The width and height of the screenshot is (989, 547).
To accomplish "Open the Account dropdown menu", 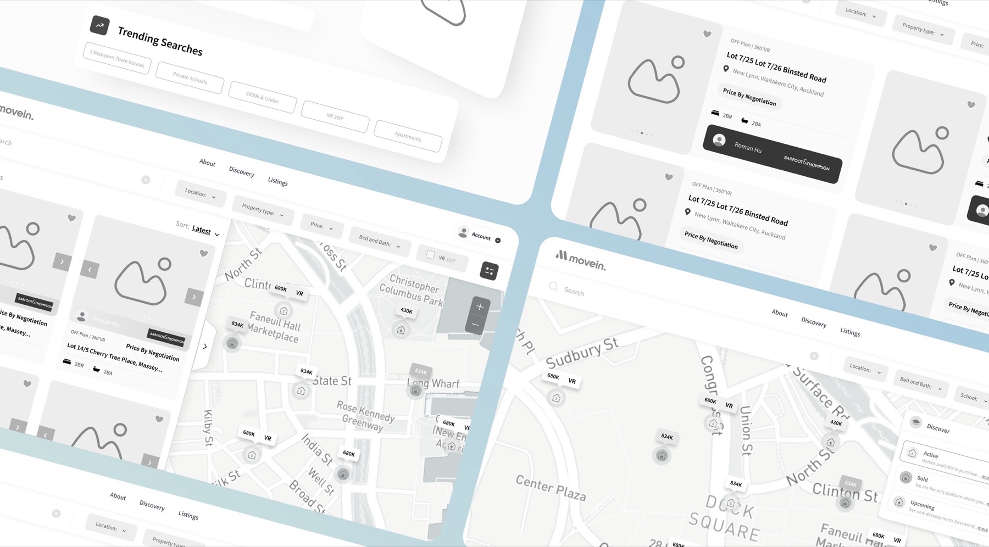I will tap(479, 235).
